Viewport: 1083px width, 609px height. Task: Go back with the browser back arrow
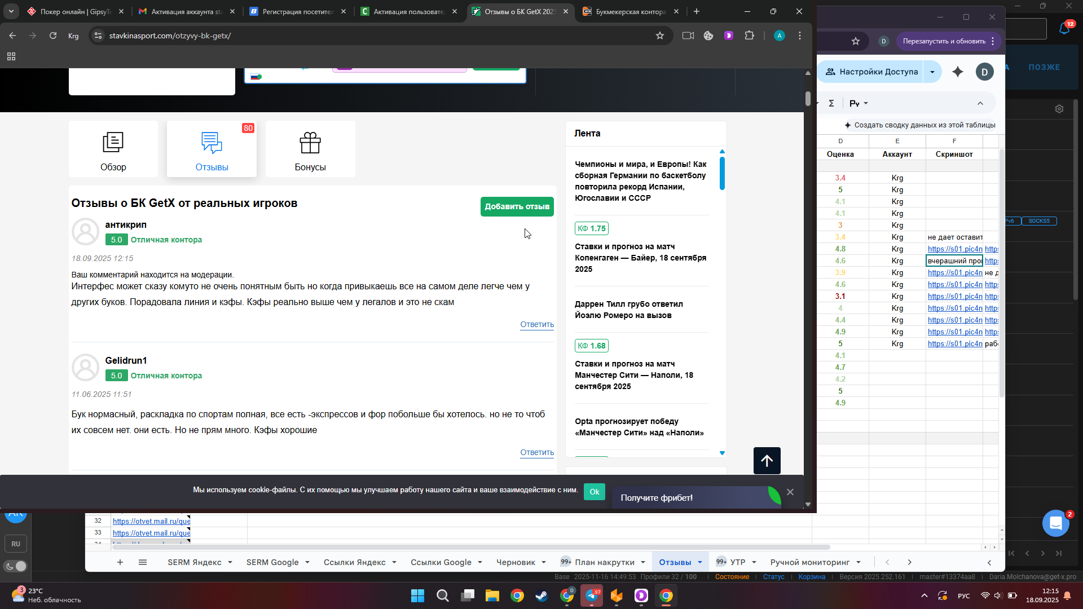click(12, 36)
